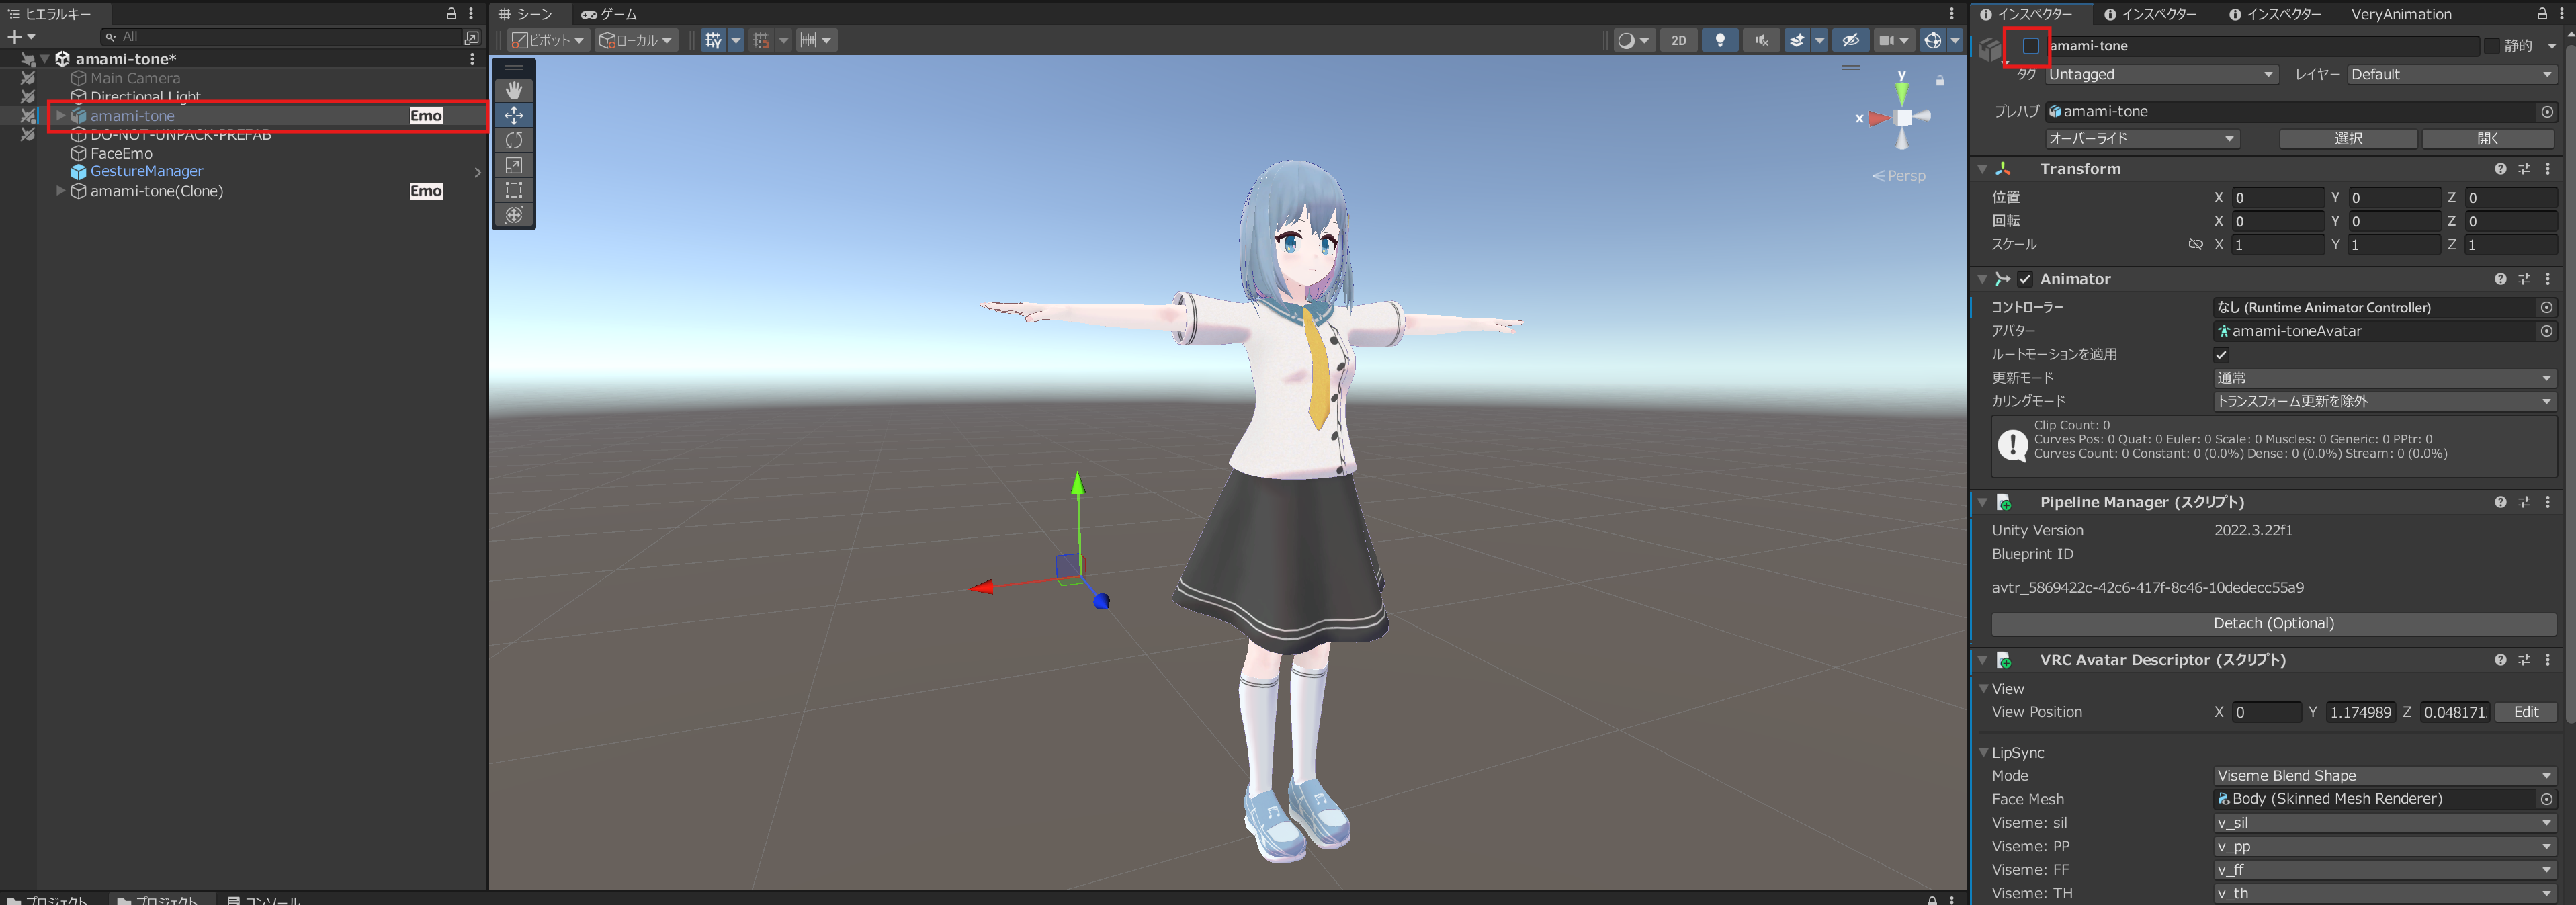Screen dimensions: 2576x905
Task: Expand the amami-tone prefab object
Action: point(60,116)
